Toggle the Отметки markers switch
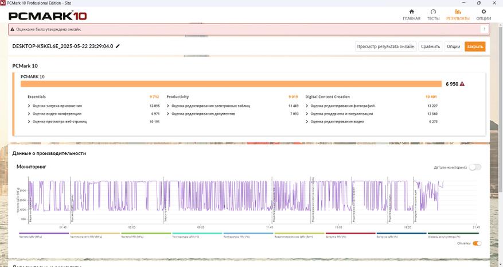This screenshot has height=267, width=503. [477, 243]
